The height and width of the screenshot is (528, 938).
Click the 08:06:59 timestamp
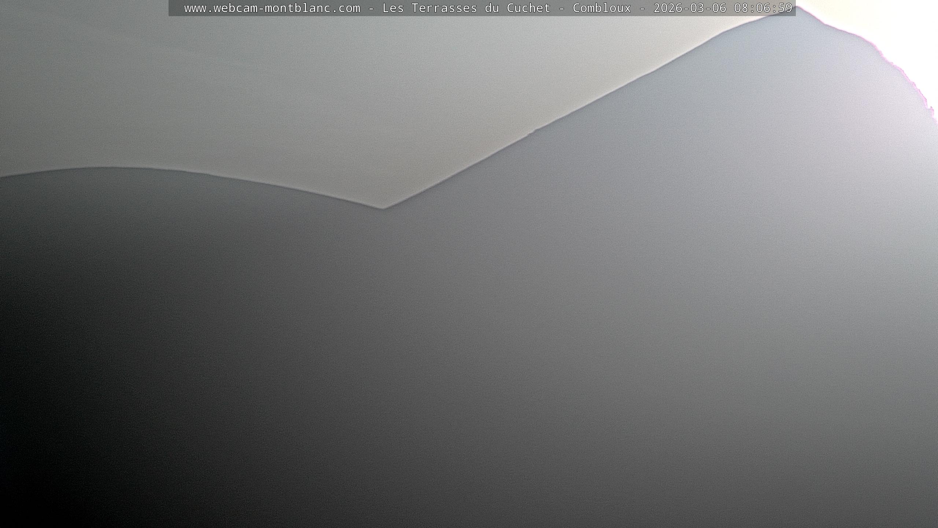tap(763, 8)
